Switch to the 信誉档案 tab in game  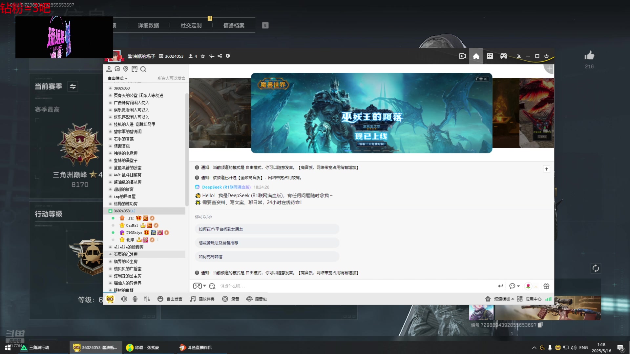[x=234, y=25]
